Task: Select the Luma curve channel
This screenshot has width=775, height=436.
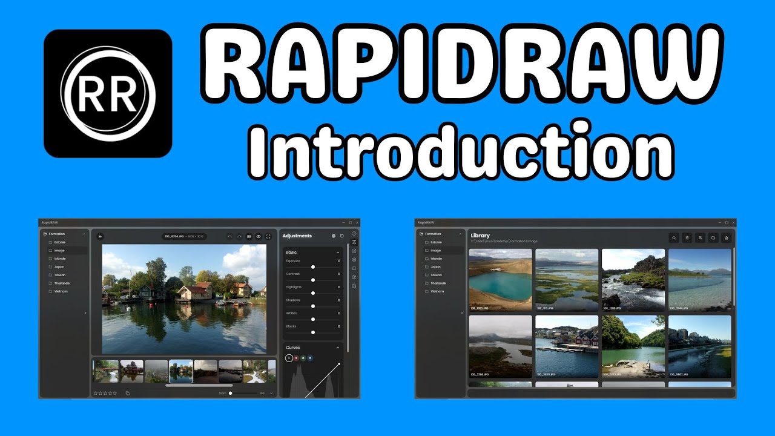Action: pyautogui.click(x=289, y=358)
